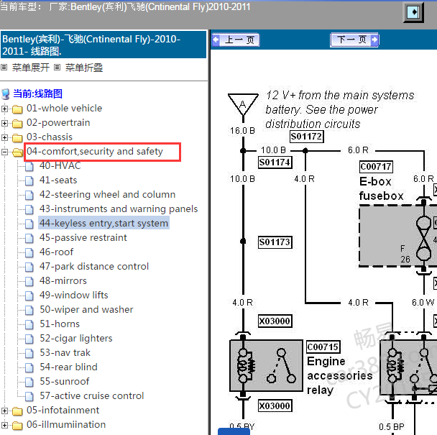Click the computer icon beside 当前:线路图
This screenshot has height=435, width=437.
point(6,94)
